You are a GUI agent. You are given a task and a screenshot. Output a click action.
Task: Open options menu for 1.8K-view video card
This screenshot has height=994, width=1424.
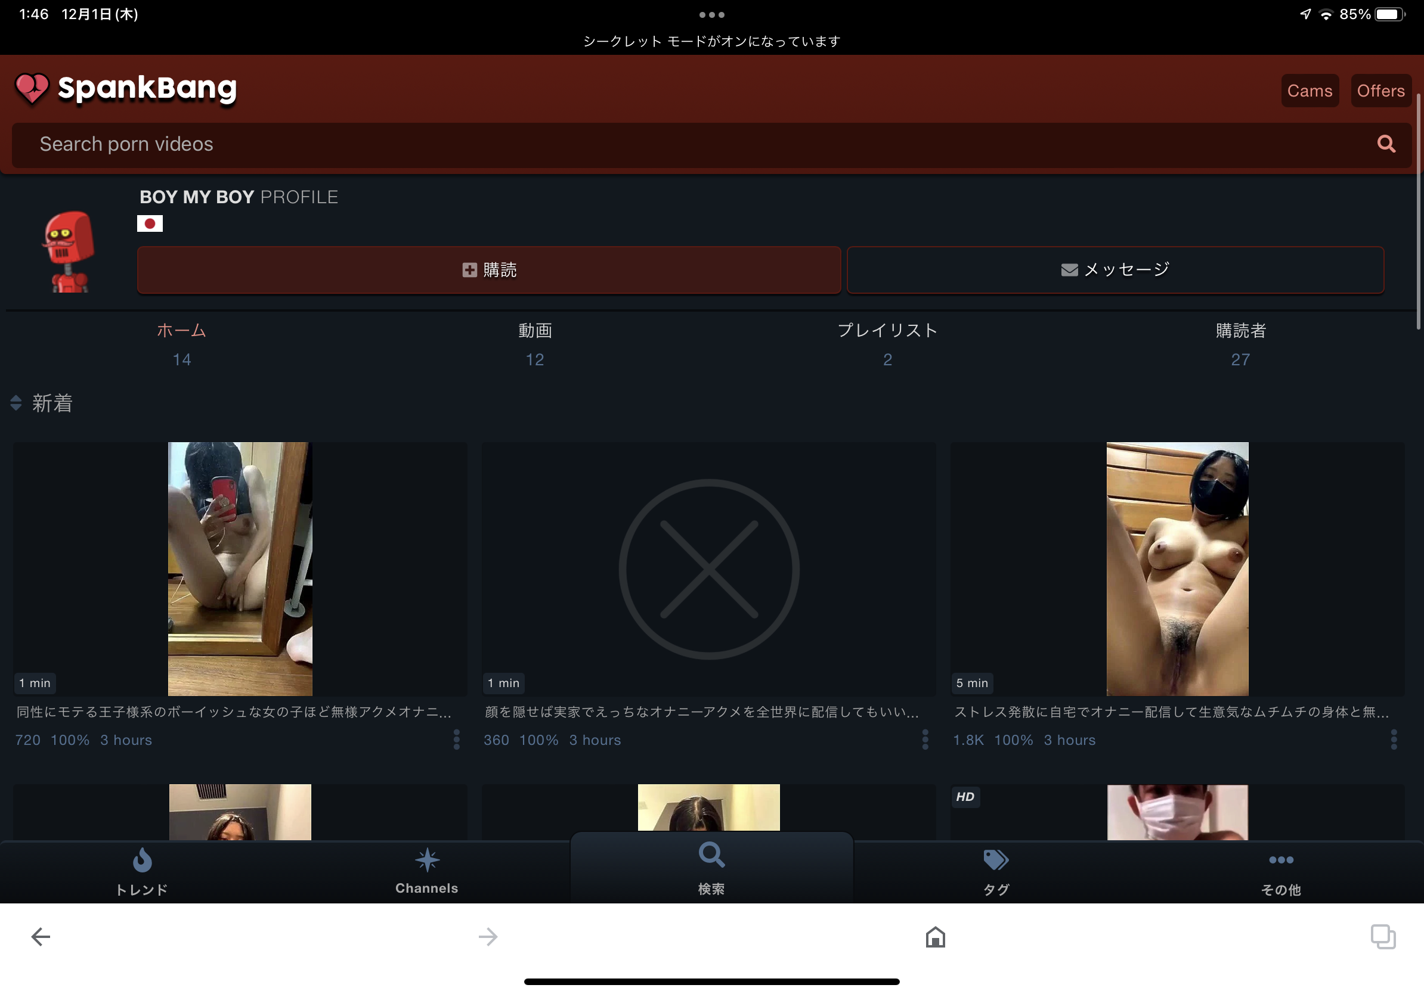1394,740
